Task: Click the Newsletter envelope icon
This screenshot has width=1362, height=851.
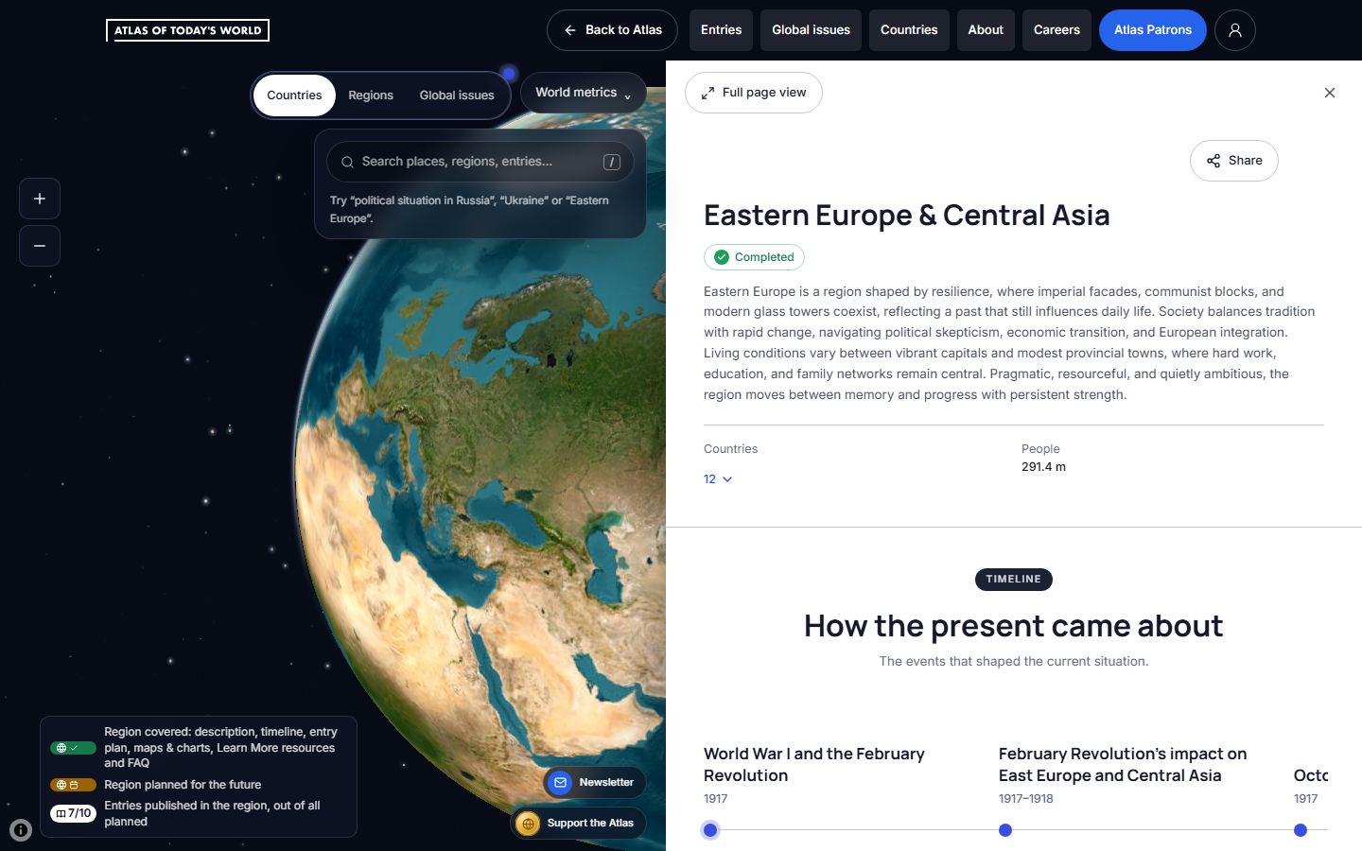Action: pos(560,783)
